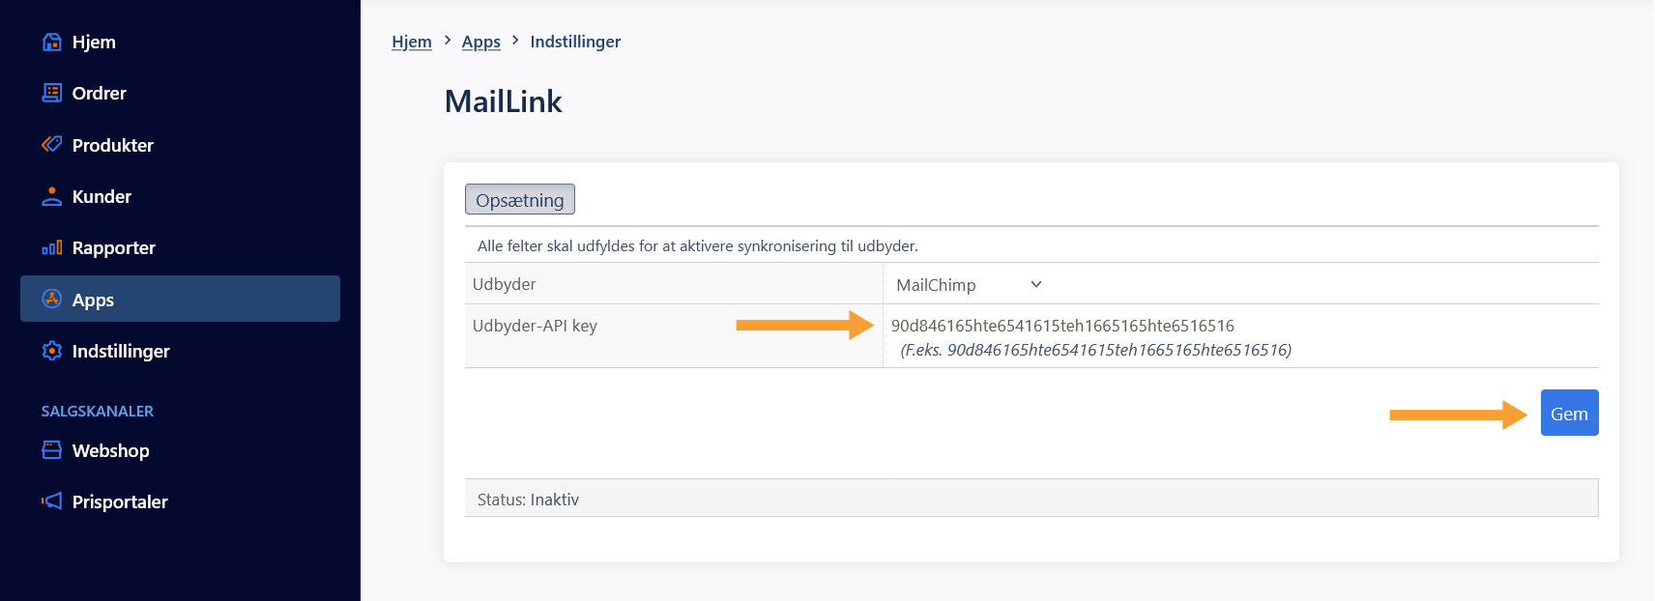Click the Indstillinger gear icon

(52, 351)
